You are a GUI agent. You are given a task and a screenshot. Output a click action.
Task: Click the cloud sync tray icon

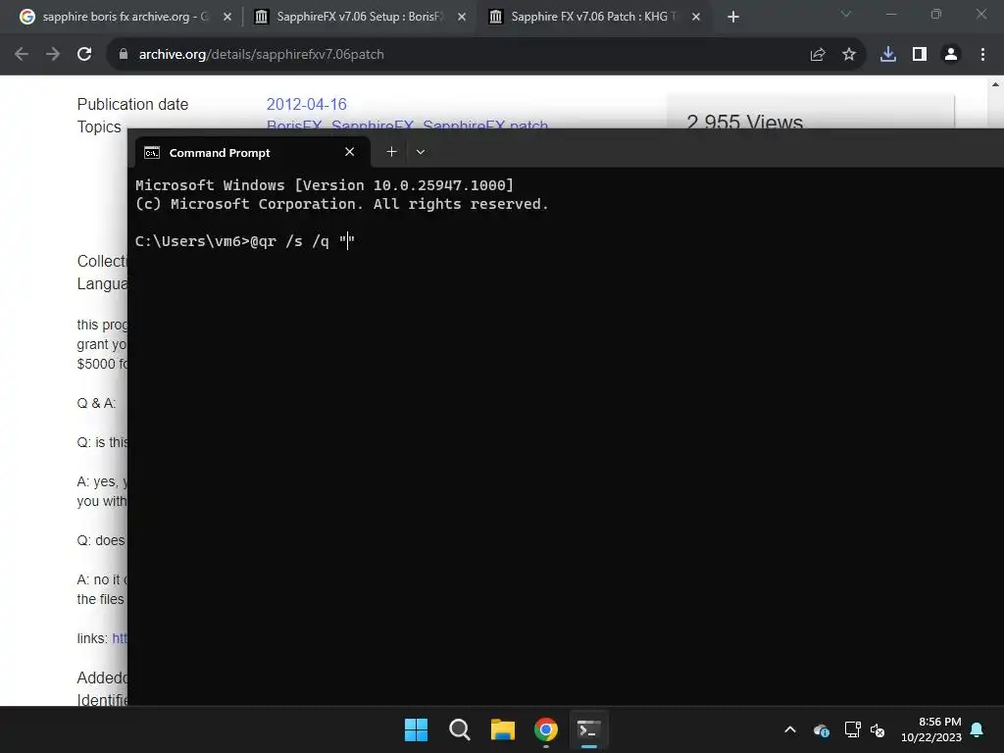pyautogui.click(x=821, y=729)
